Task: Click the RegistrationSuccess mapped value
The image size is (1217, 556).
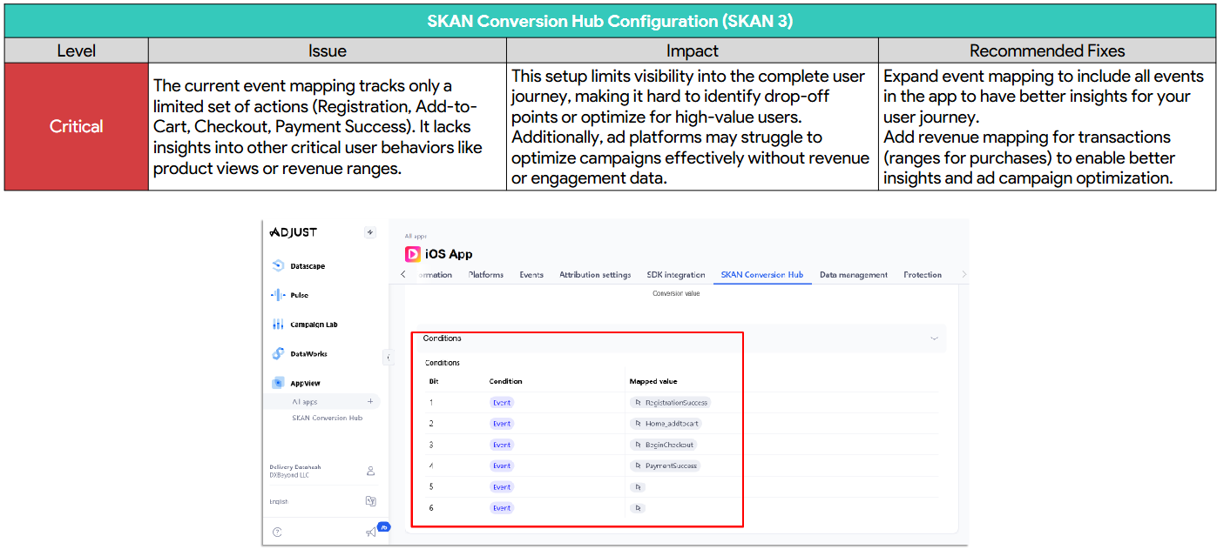Action: tap(670, 403)
